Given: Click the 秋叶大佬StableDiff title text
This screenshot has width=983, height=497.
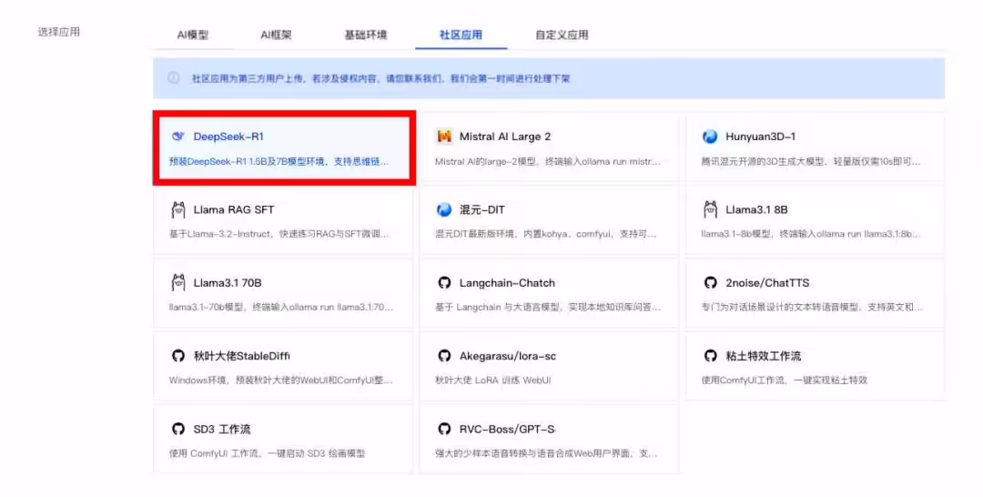Looking at the screenshot, I should click(241, 356).
